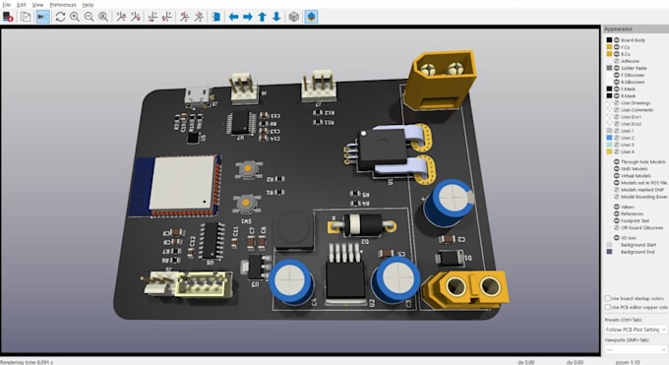
Task: Enable Use board stackup colors checkbox
Action: 608,298
